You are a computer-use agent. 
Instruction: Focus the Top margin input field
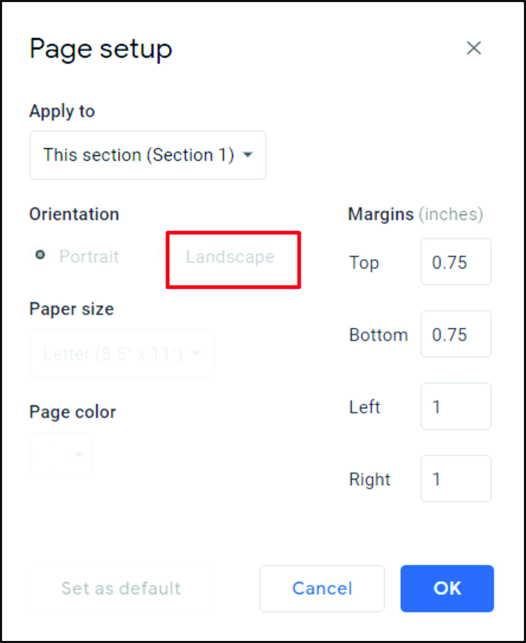[x=456, y=262]
